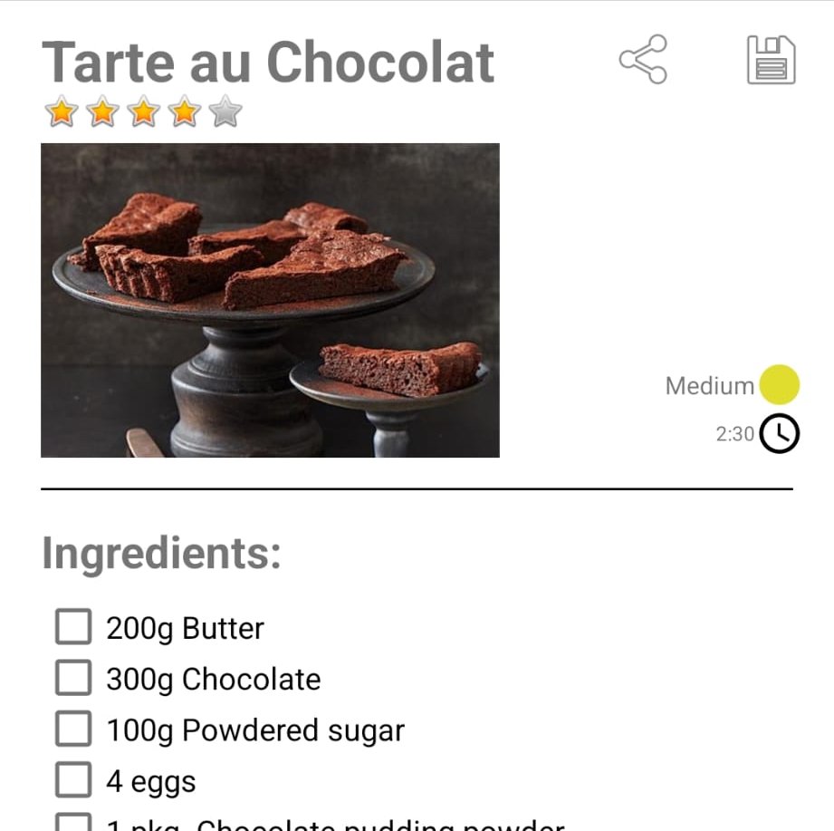This screenshot has height=831, width=834.
Task: Select the second rating star
Action: click(x=102, y=111)
